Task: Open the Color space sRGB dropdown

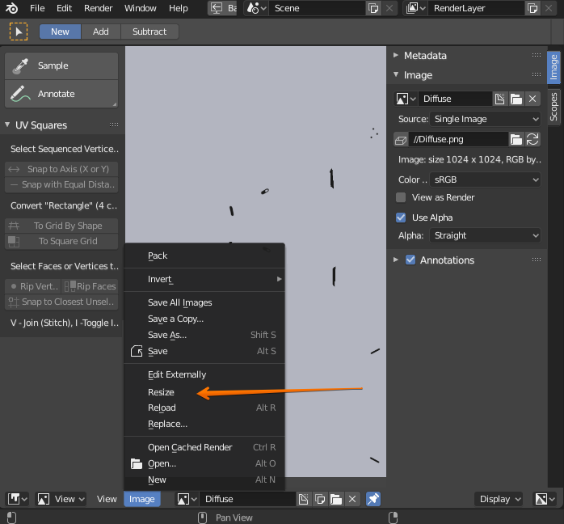Action: pos(485,180)
